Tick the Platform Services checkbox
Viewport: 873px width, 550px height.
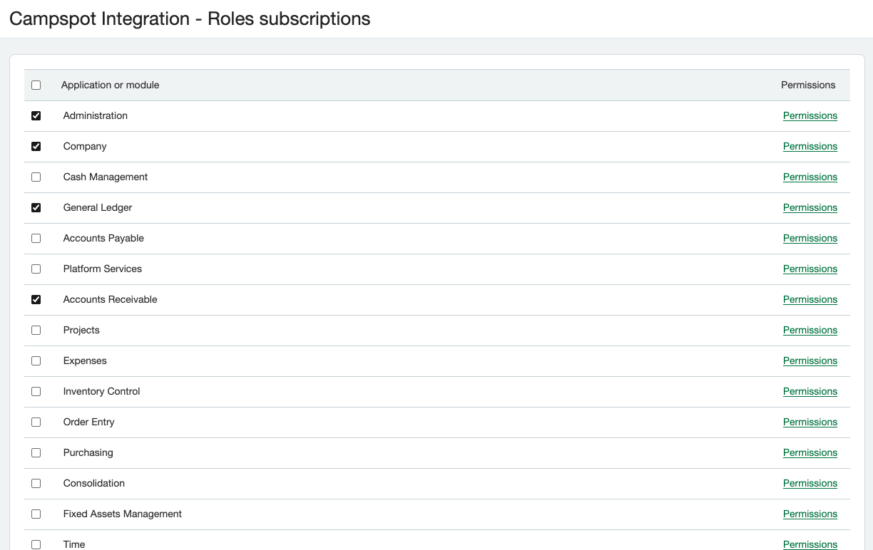[36, 269]
